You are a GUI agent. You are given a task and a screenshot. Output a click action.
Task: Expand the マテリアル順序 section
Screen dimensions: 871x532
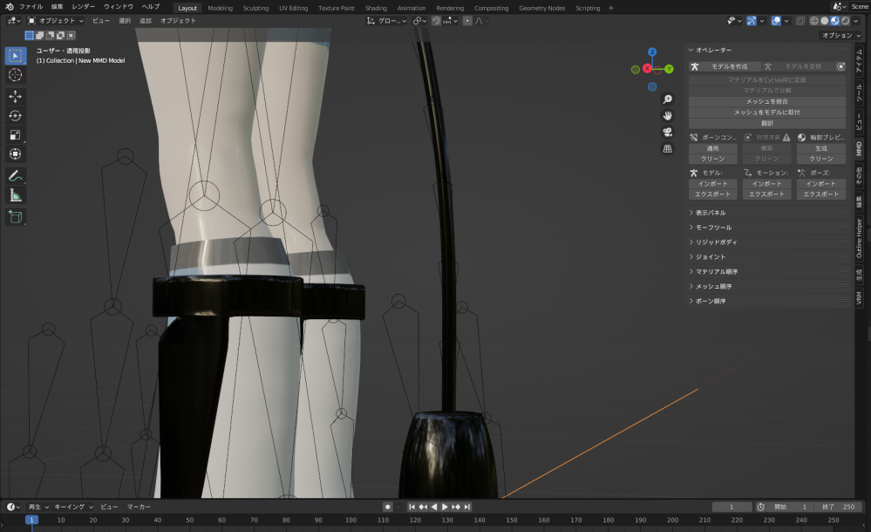pyautogui.click(x=717, y=271)
